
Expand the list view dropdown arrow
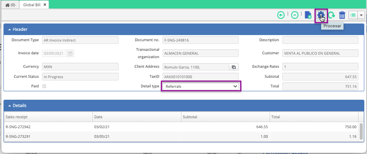pyautogui.click(x=361, y=15)
